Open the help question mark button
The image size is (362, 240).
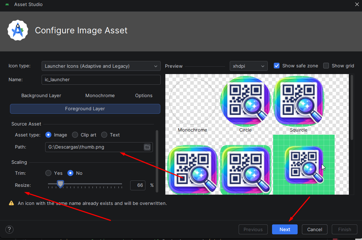[9, 229]
